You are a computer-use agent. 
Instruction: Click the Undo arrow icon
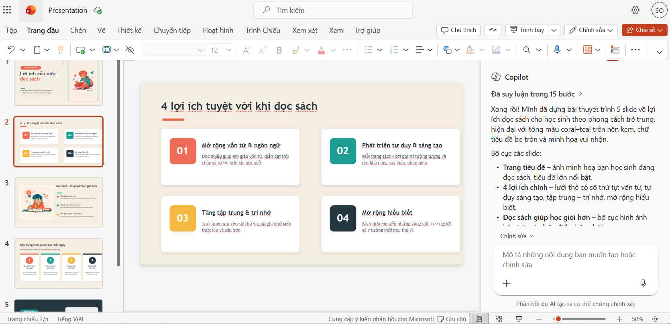click(11, 50)
